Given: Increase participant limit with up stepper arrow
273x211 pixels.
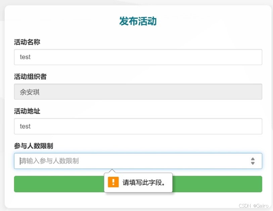Looking at the screenshot, I should [x=253, y=159].
